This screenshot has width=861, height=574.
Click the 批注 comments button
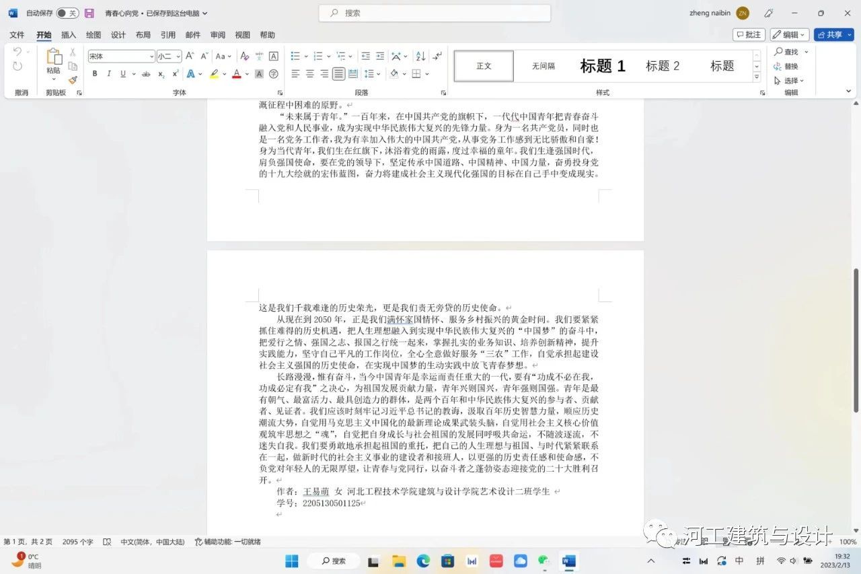749,34
